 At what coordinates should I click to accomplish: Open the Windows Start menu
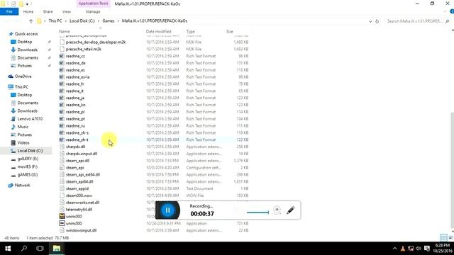pyautogui.click(x=8, y=249)
